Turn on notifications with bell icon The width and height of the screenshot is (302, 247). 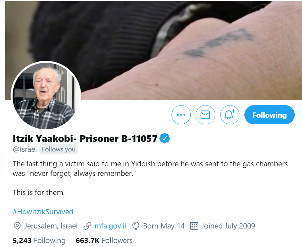230,115
